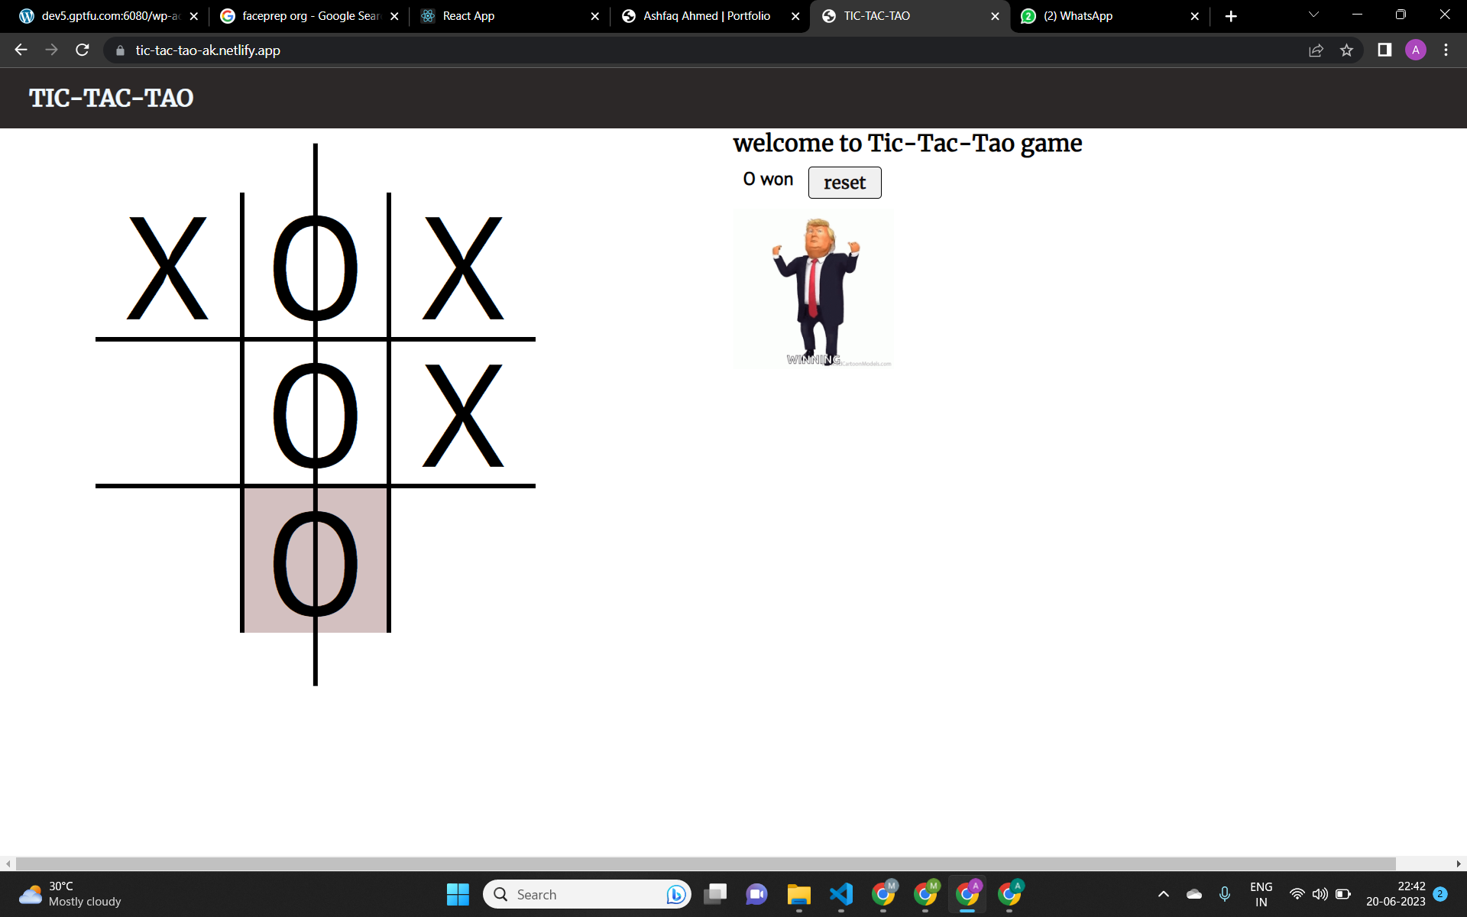This screenshot has height=917, width=1467.
Task: Click the reset button
Action: point(844,183)
